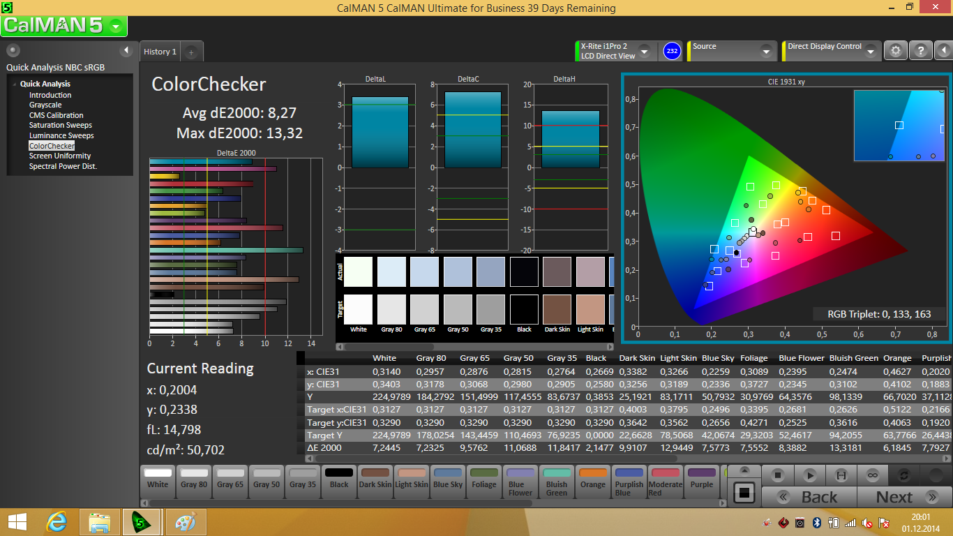Click the question mark help icon
Viewport: 953px width, 536px height.
tap(921, 51)
